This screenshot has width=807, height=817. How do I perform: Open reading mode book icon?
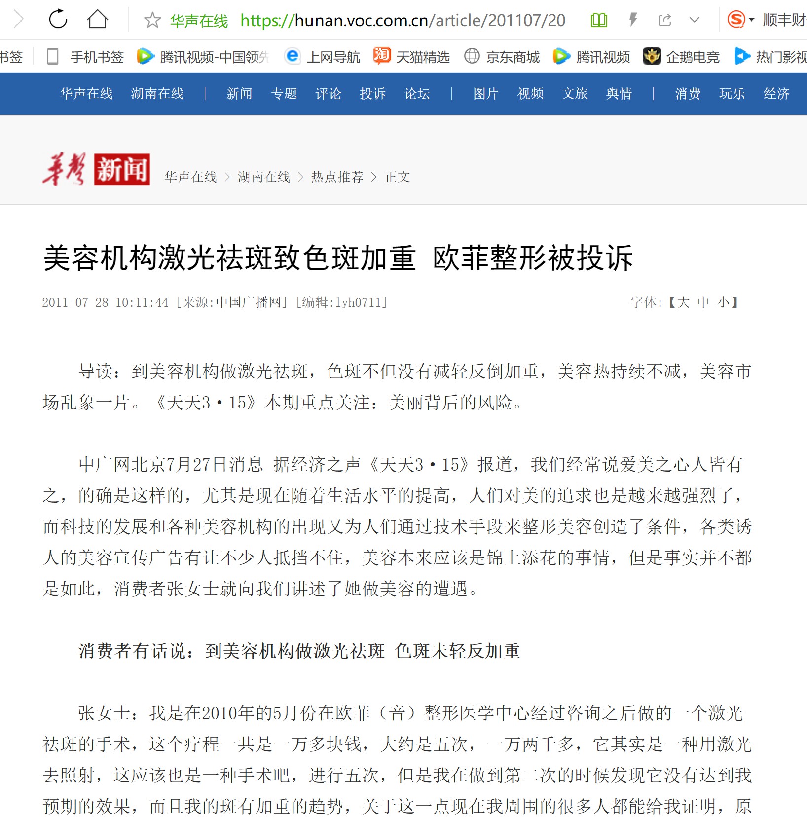click(x=599, y=20)
